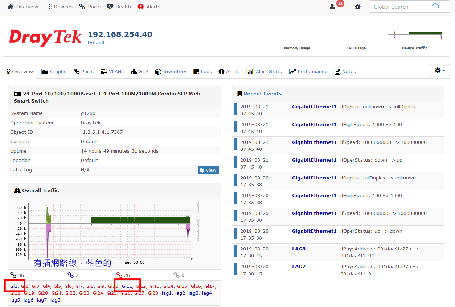Open the Ports menu in top navigation
Image resolution: width=455 pixels, height=307 pixels.
(x=90, y=7)
